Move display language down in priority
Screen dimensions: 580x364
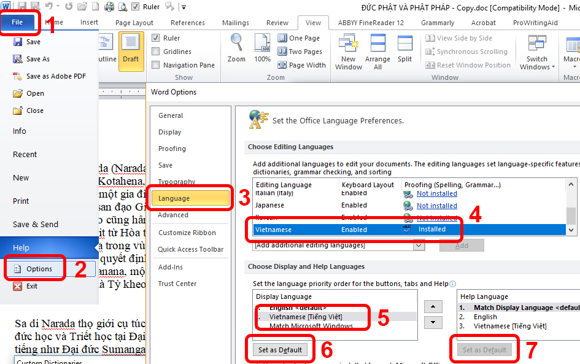point(433,322)
